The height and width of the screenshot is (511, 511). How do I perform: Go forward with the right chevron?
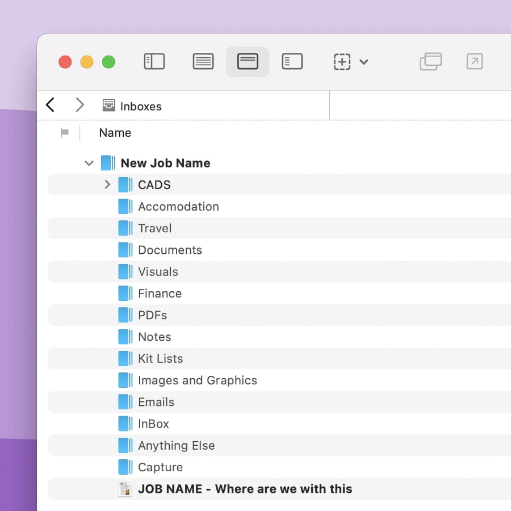coord(79,105)
